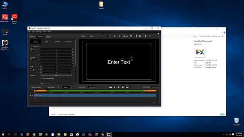The image size is (244, 137).
Task: Zoom in the timeline with plus icon
Action: (x=155, y=103)
